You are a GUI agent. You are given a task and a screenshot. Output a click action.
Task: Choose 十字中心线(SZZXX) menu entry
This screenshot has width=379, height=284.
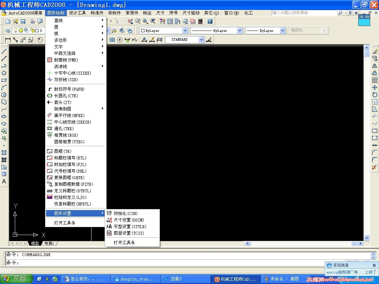(76, 73)
